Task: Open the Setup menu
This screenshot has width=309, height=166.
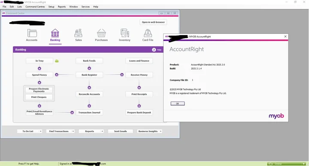Action: pyautogui.click(x=51, y=7)
